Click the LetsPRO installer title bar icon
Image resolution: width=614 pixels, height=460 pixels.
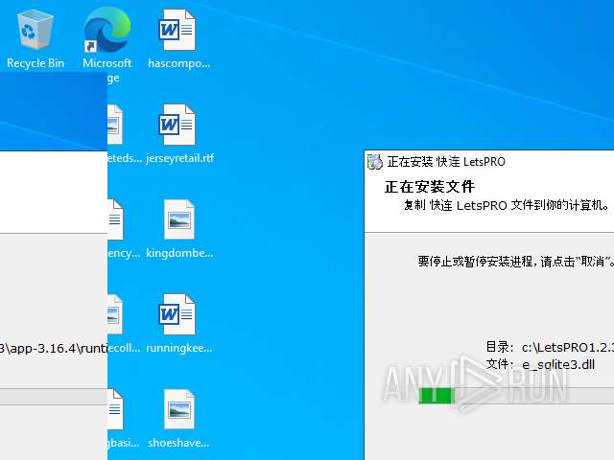[x=375, y=162]
